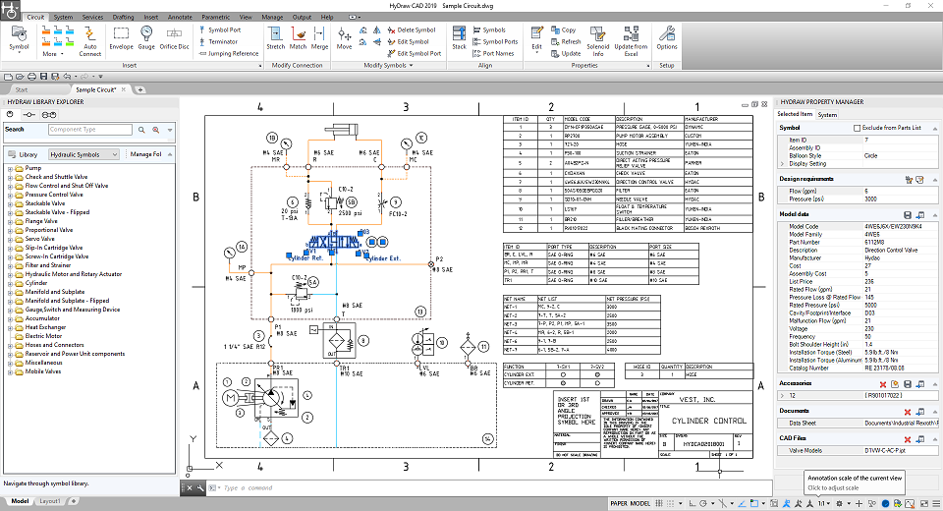Click the command line input
The height and width of the screenshot is (511, 943).
[x=493, y=488]
